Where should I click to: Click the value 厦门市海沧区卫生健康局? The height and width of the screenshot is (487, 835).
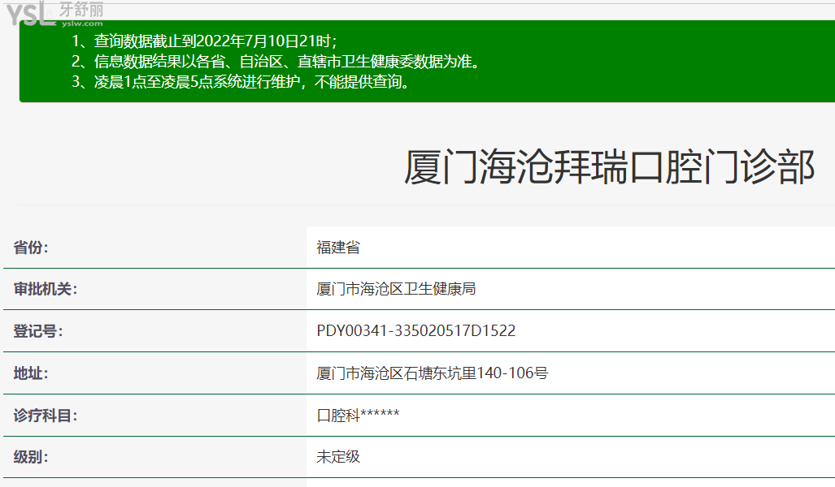point(396,289)
